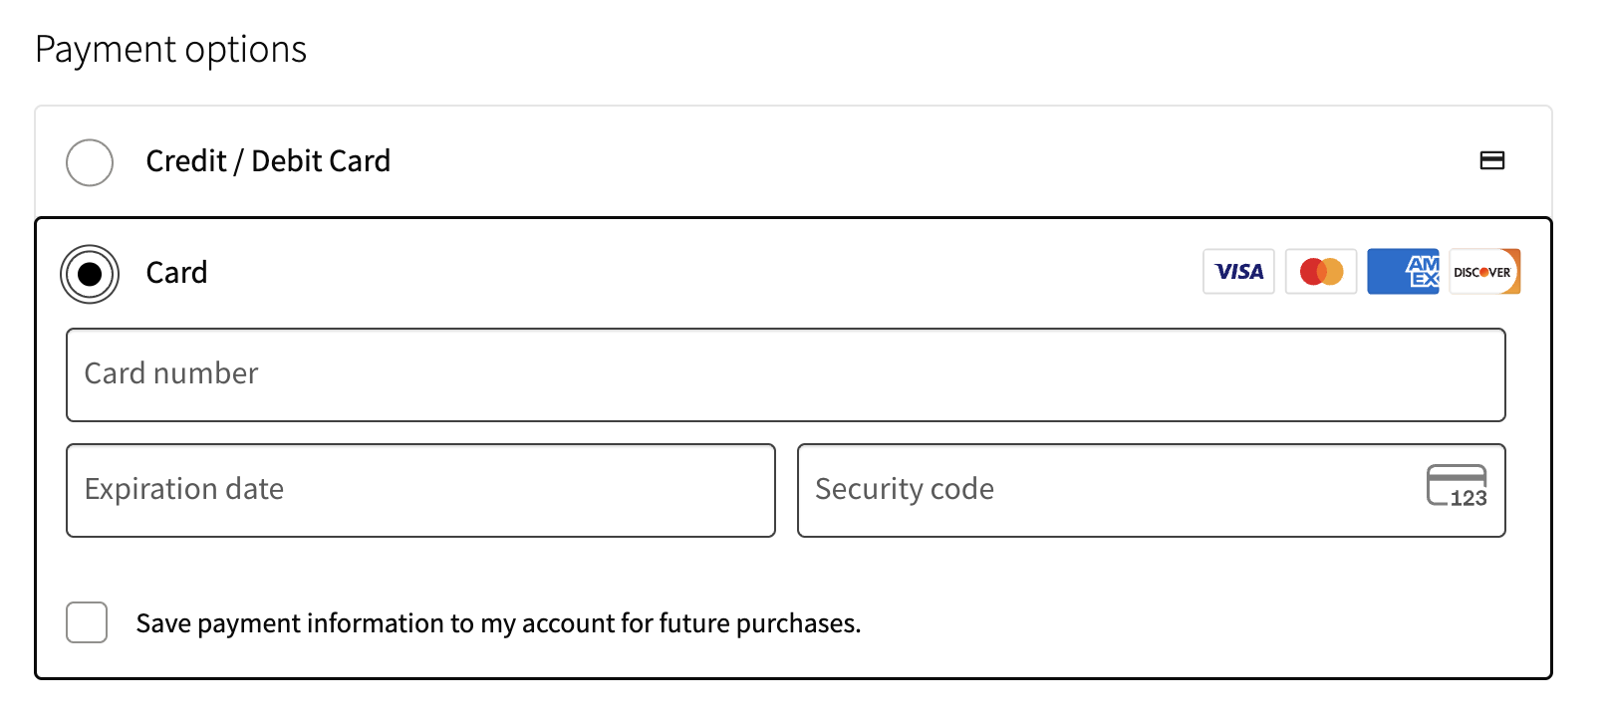Click the Security code placeholder text
1604x719 pixels.
(905, 489)
